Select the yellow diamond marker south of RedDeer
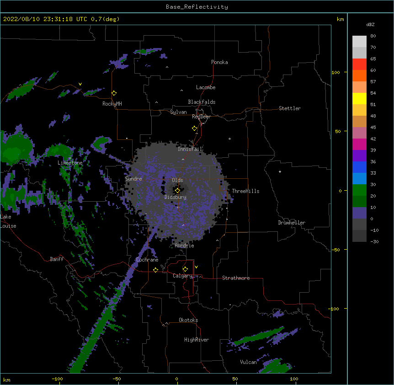The height and width of the screenshot is (385, 394). click(195, 128)
